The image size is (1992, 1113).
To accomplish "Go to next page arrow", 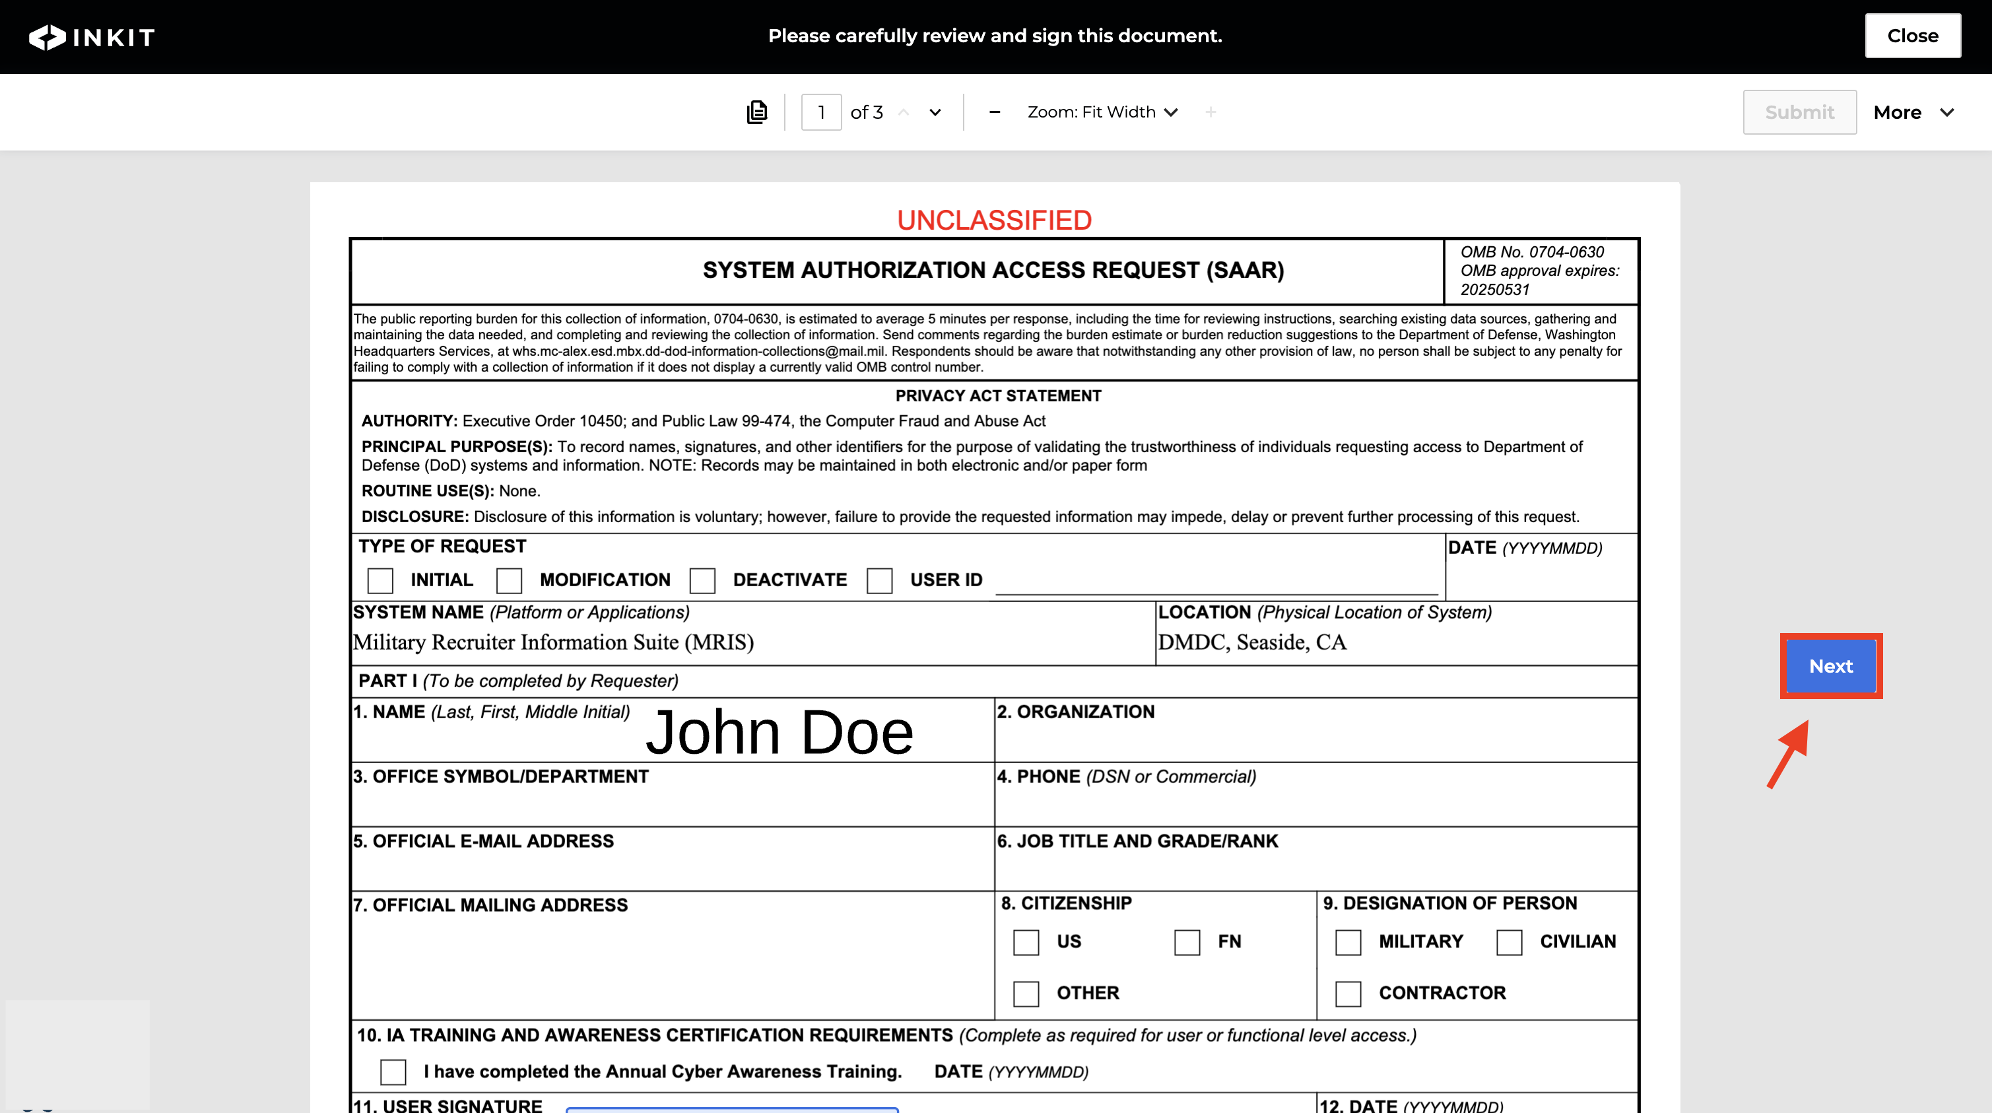I will (935, 112).
